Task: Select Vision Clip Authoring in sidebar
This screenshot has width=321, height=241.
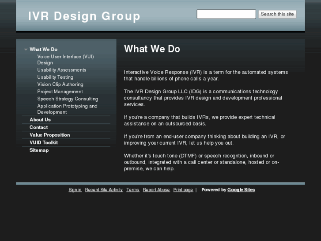Action: tap(60, 84)
